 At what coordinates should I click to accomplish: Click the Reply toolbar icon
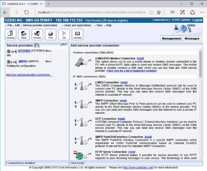coord(24,34)
